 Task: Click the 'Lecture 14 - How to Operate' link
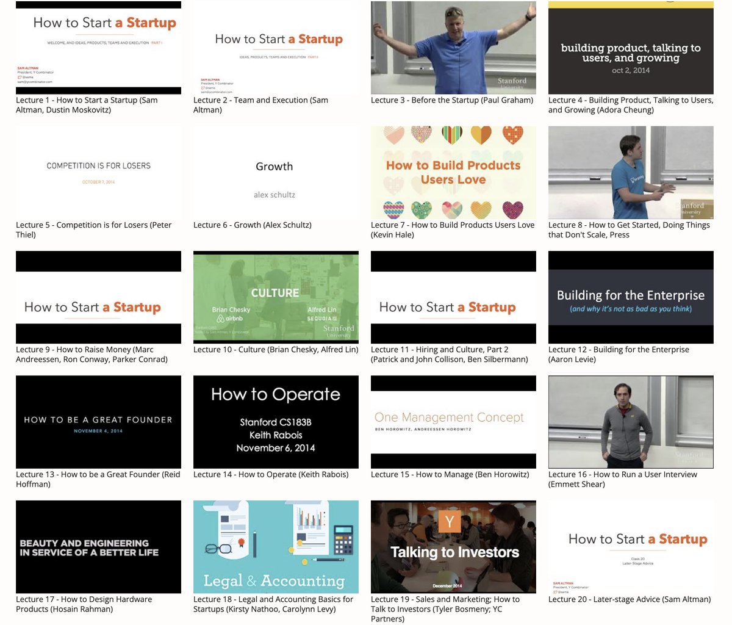pos(271,475)
